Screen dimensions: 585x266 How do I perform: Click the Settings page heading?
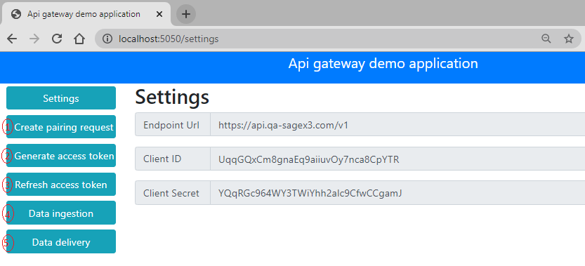172,97
